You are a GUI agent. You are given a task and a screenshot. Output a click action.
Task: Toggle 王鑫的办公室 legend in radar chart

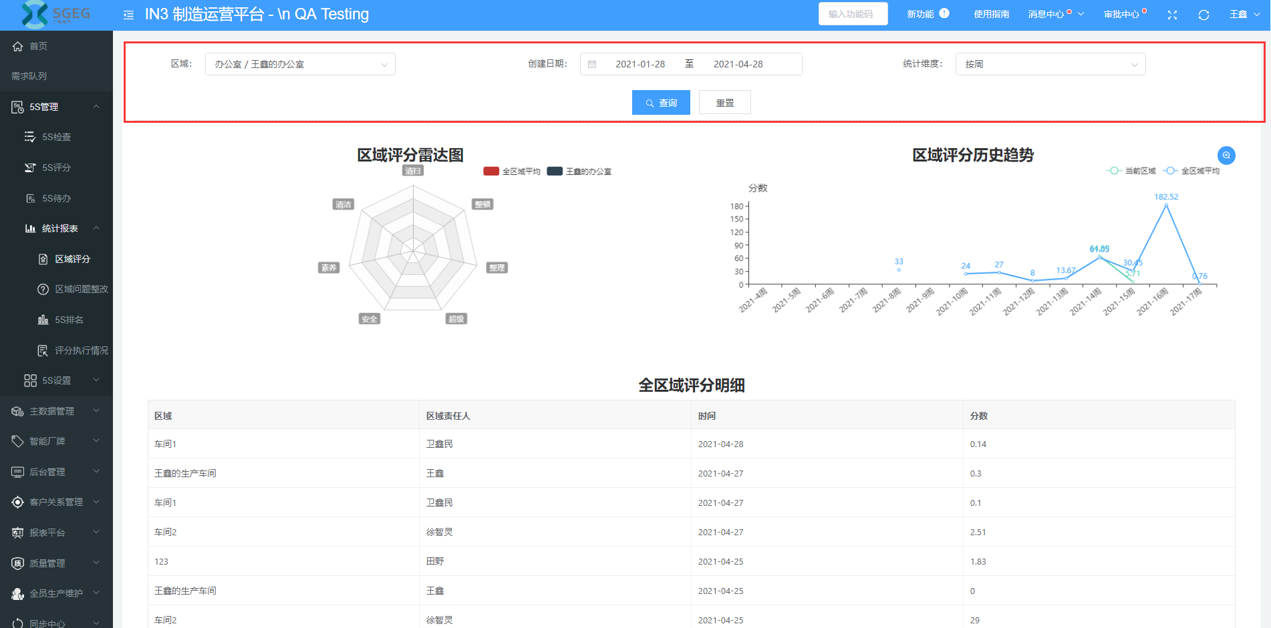click(x=579, y=172)
